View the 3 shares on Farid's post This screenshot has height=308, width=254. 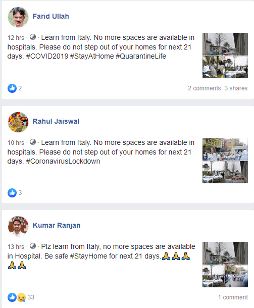click(x=236, y=88)
